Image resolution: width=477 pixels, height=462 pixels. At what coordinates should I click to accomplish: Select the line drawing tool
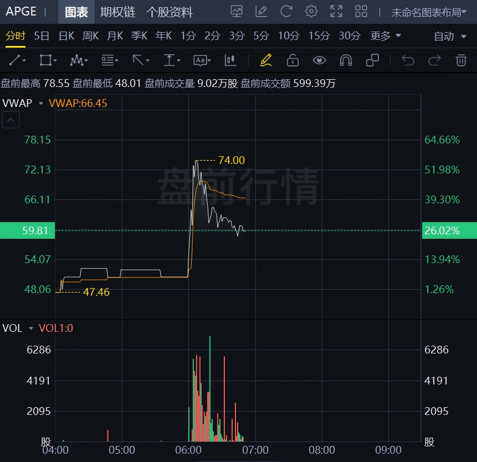17,60
